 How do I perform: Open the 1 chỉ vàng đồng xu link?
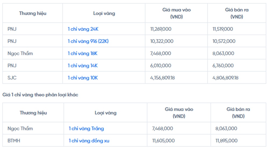(89, 141)
